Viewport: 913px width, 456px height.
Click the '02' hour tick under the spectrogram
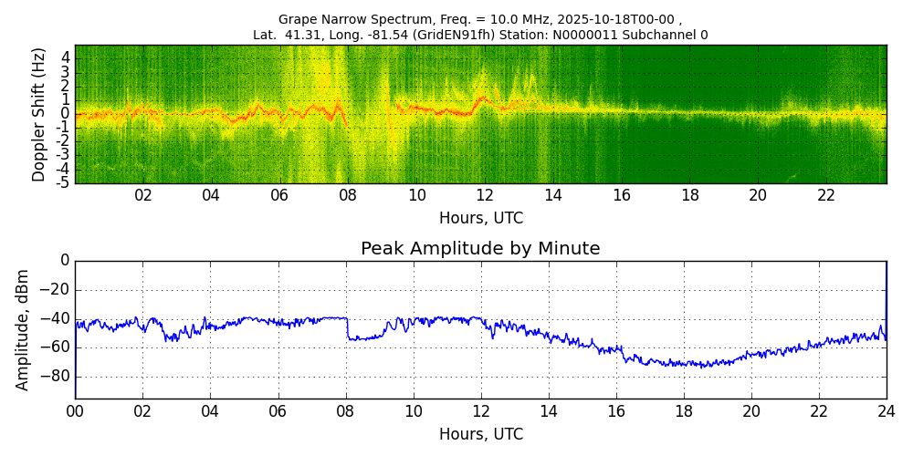coord(143,196)
